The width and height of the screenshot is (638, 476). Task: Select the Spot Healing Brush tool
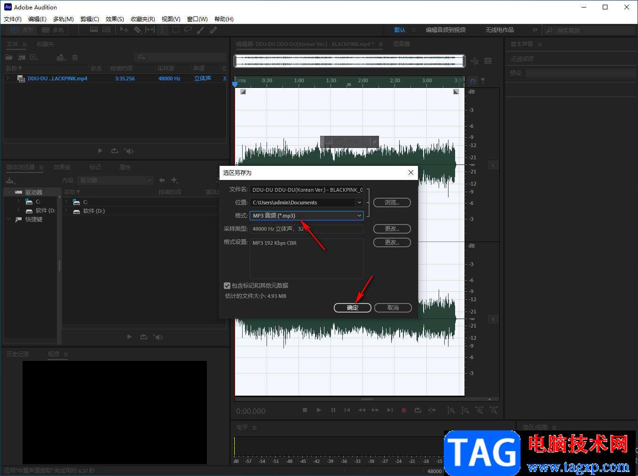(x=213, y=30)
